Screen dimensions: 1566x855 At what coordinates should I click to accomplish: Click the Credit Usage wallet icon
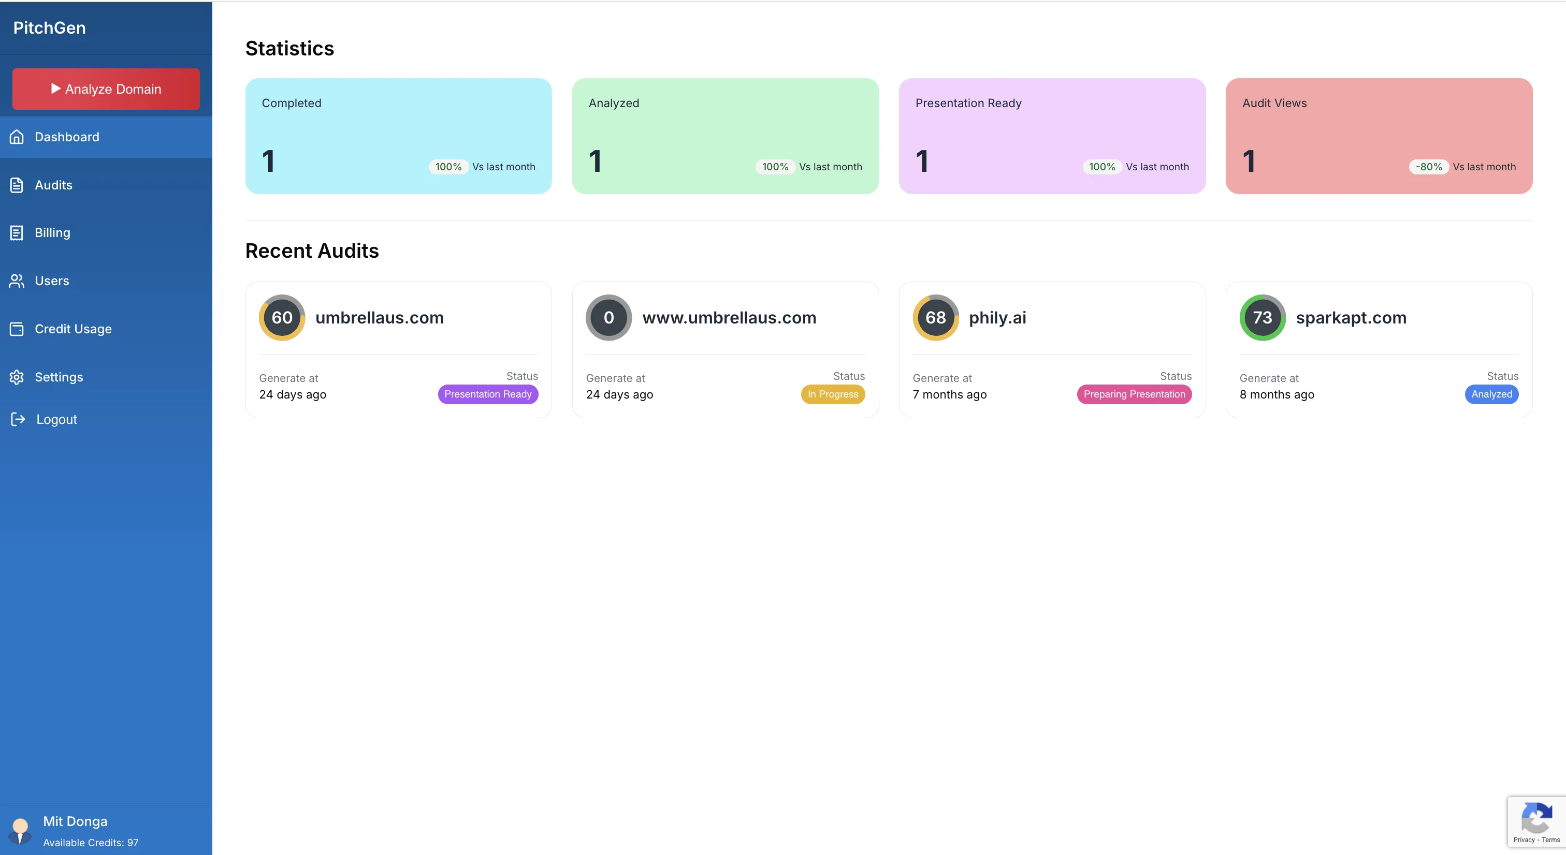point(17,329)
